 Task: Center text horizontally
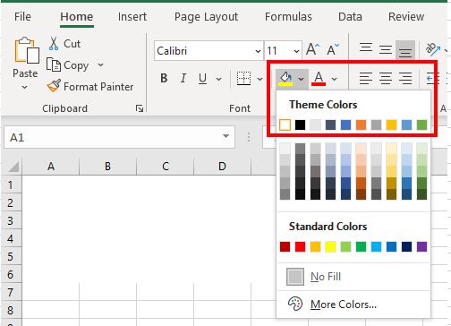[x=386, y=79]
